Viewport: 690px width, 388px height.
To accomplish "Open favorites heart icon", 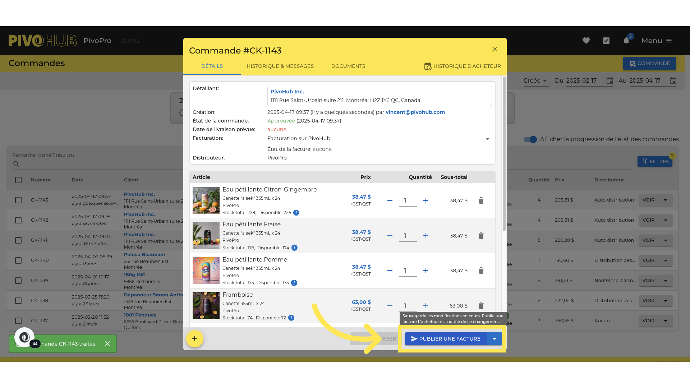I will (586, 41).
